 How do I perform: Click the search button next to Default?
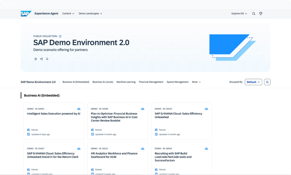click(x=267, y=82)
